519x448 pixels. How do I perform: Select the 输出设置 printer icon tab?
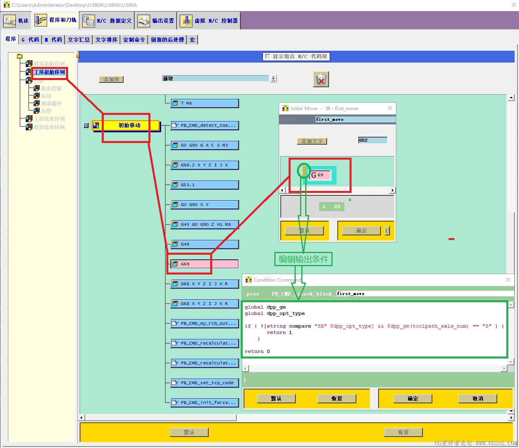(x=144, y=21)
